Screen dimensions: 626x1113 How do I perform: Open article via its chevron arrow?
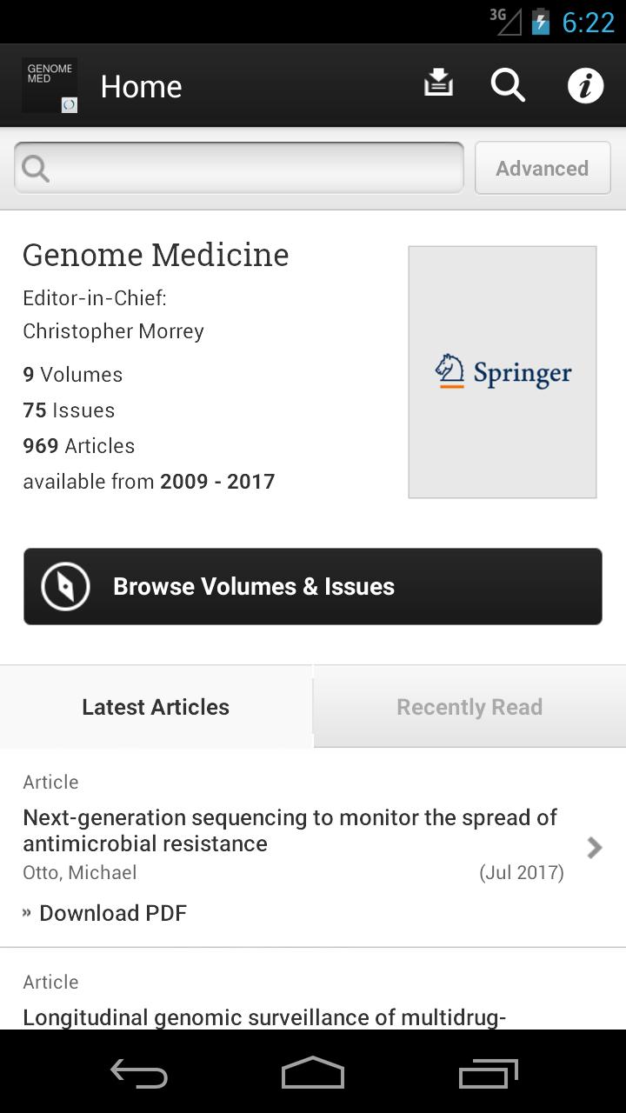pos(594,847)
